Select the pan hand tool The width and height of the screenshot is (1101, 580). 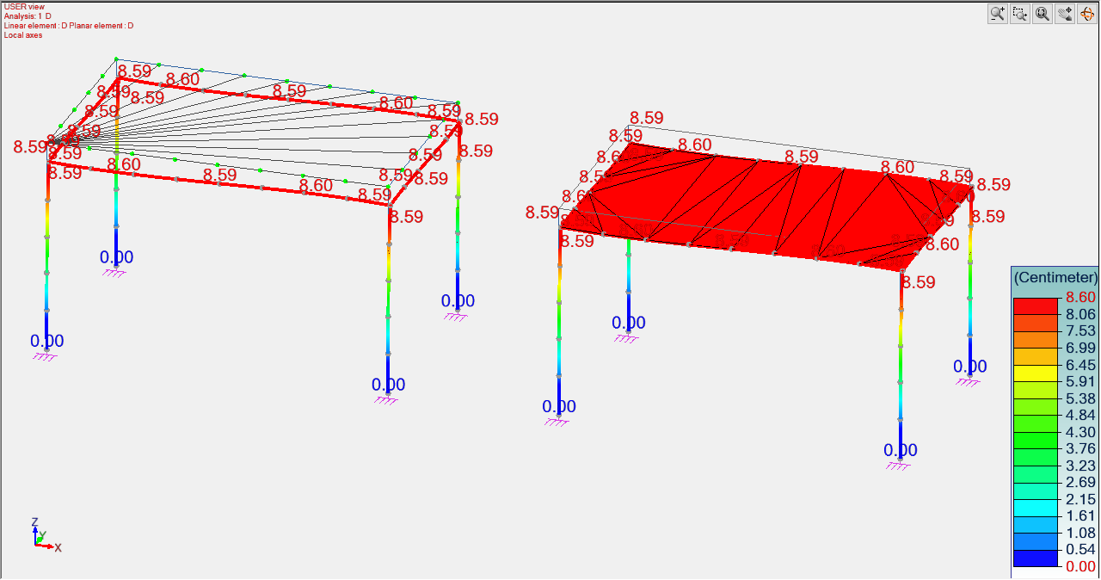coord(1065,13)
